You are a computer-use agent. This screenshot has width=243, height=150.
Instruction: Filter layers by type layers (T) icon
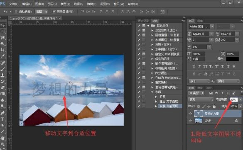pyautogui.click(x=222, y=93)
